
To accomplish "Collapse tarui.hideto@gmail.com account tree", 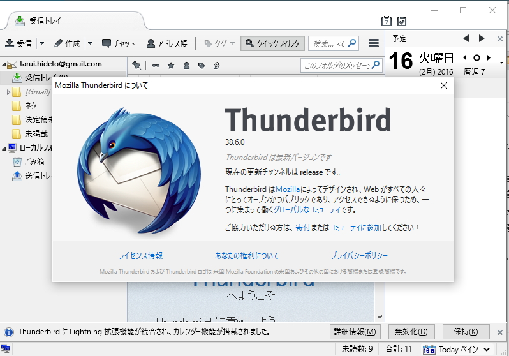I will 4,64.
